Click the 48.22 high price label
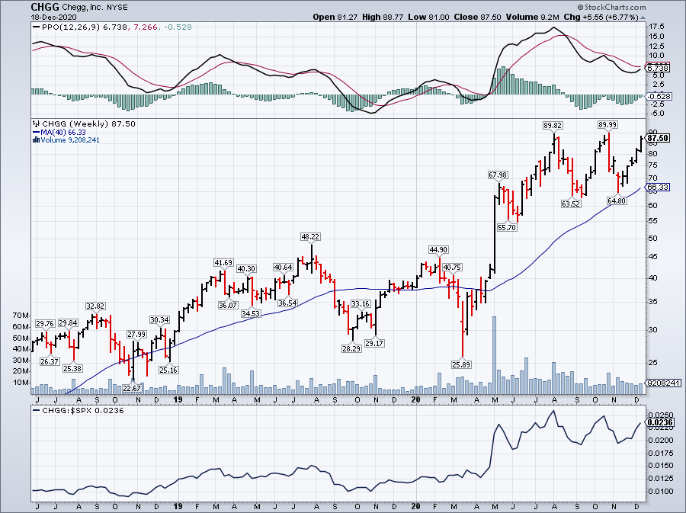 pos(311,236)
